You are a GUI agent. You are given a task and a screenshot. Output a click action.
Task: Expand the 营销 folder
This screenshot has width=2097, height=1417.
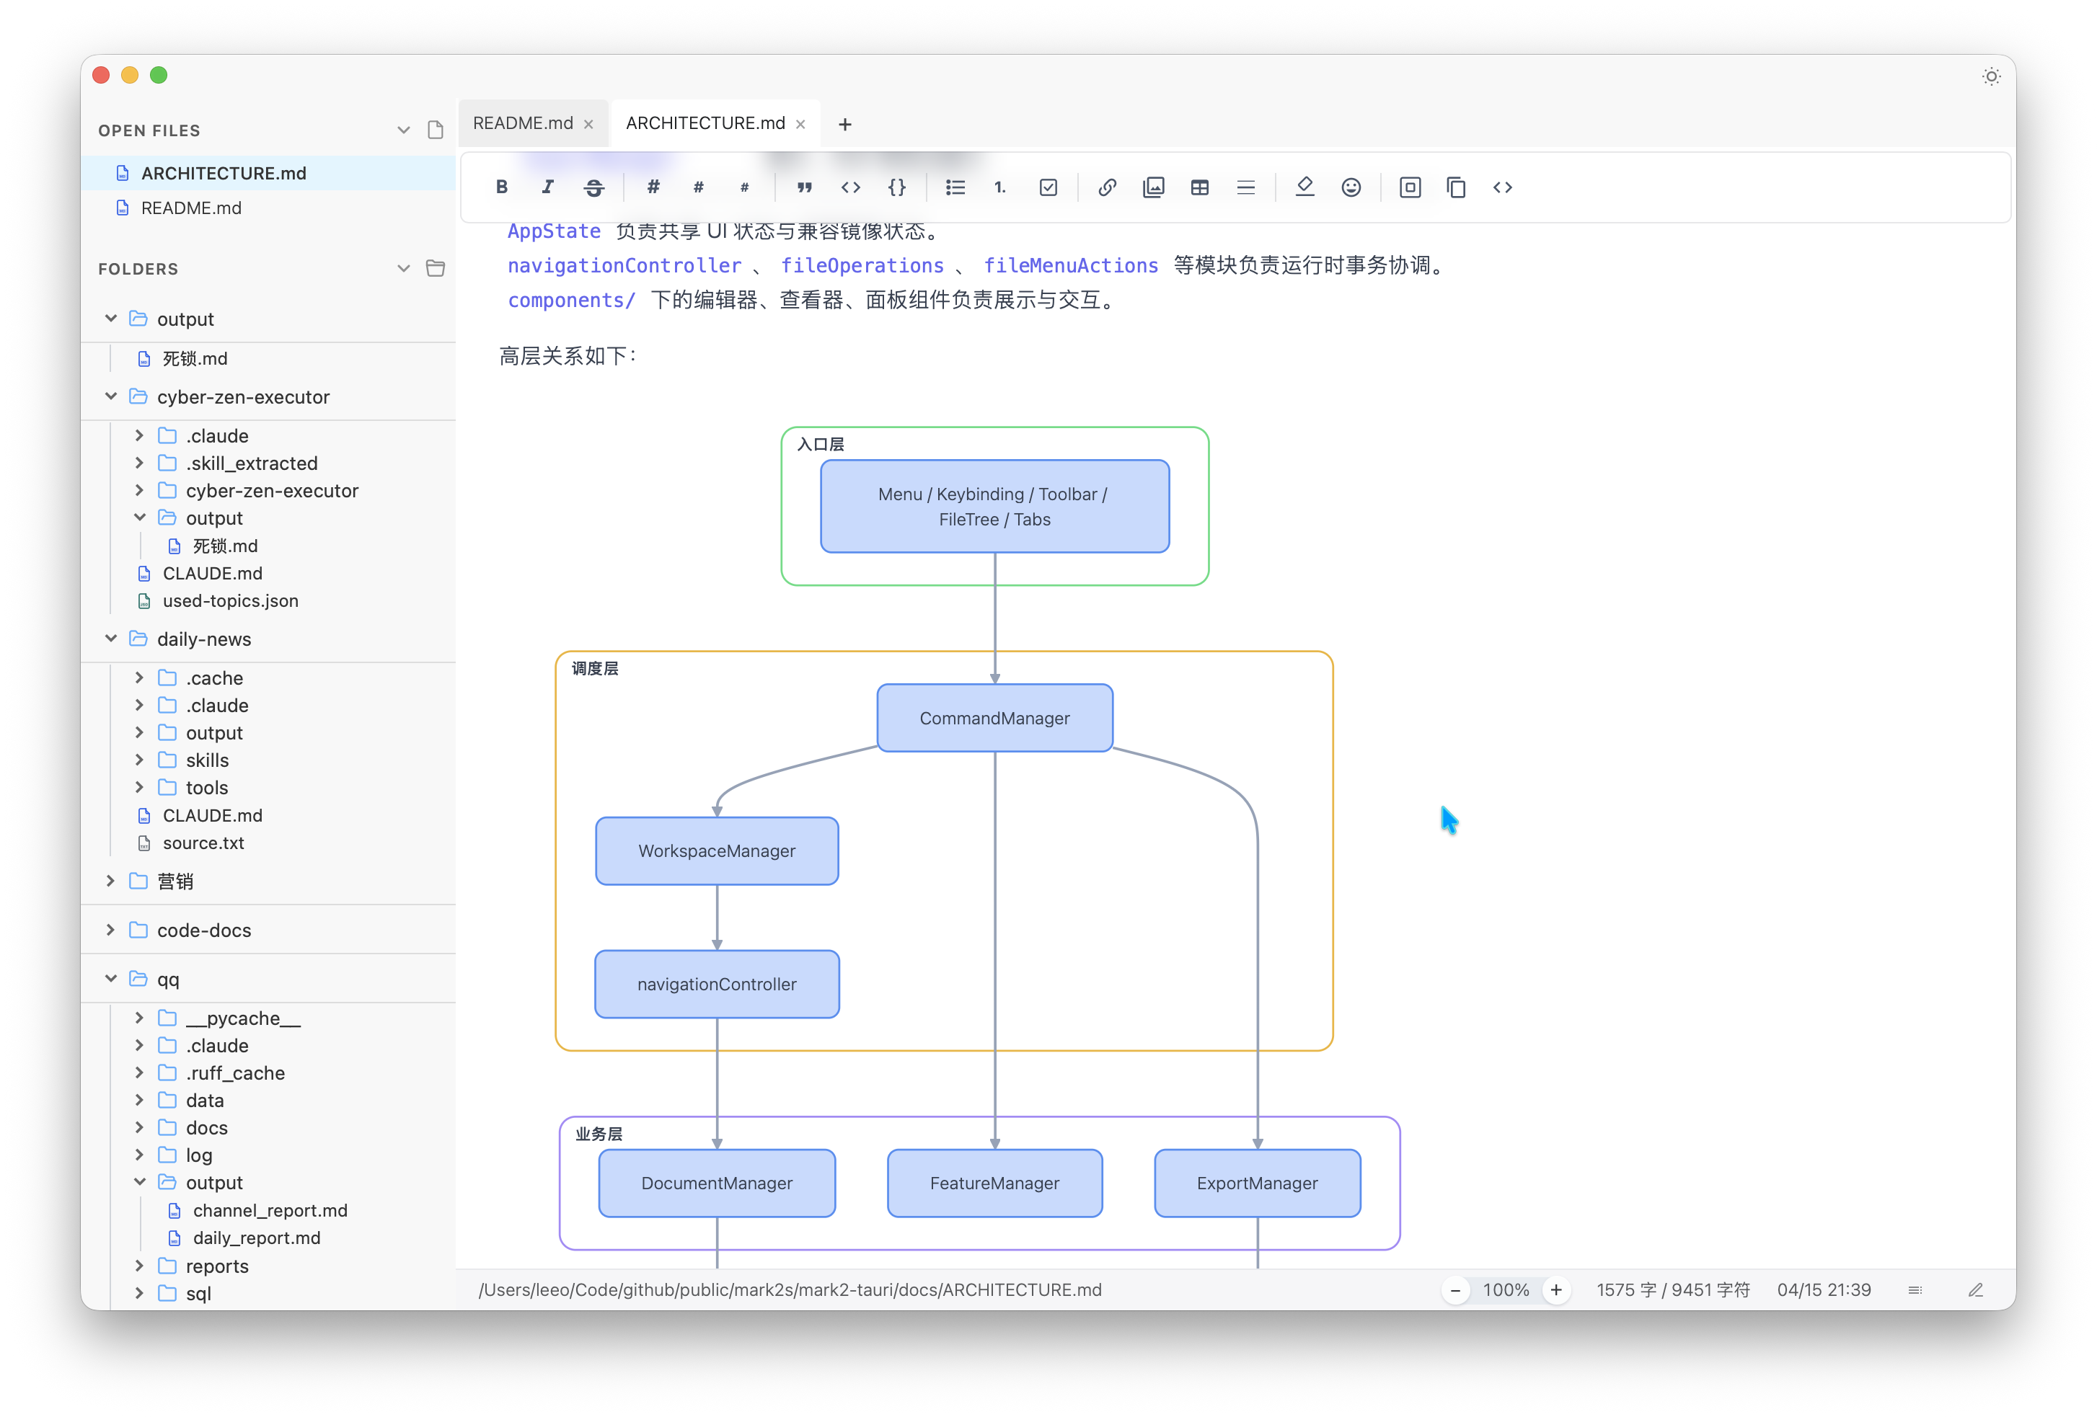111,880
